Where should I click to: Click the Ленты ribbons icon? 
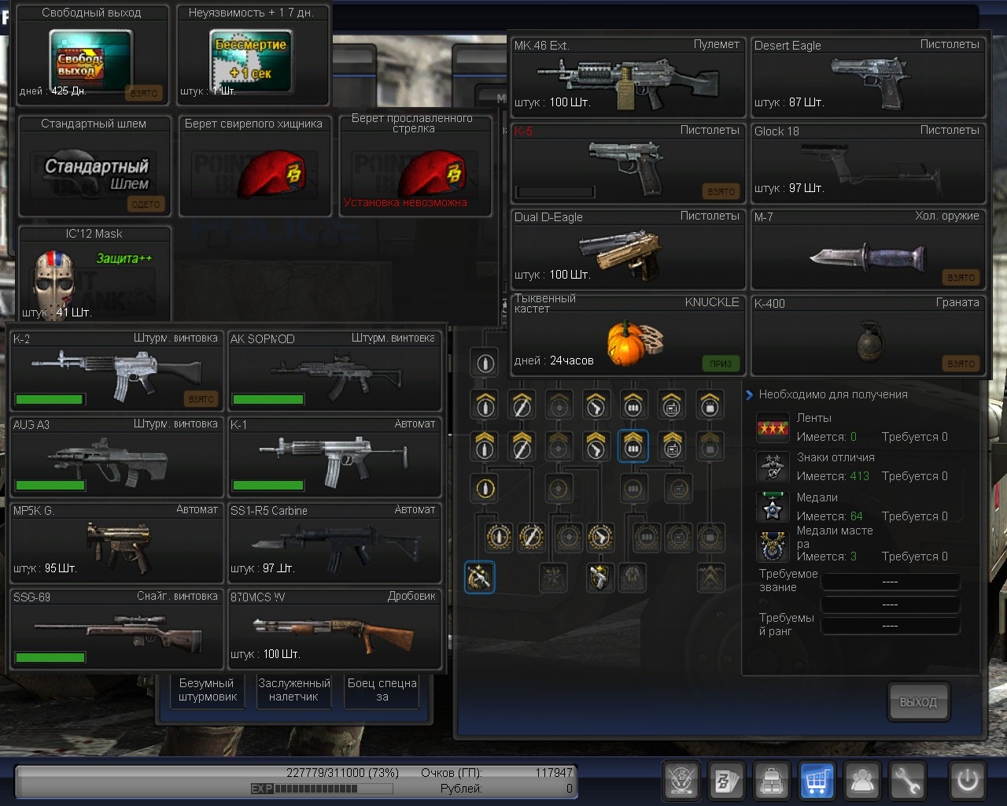773,427
